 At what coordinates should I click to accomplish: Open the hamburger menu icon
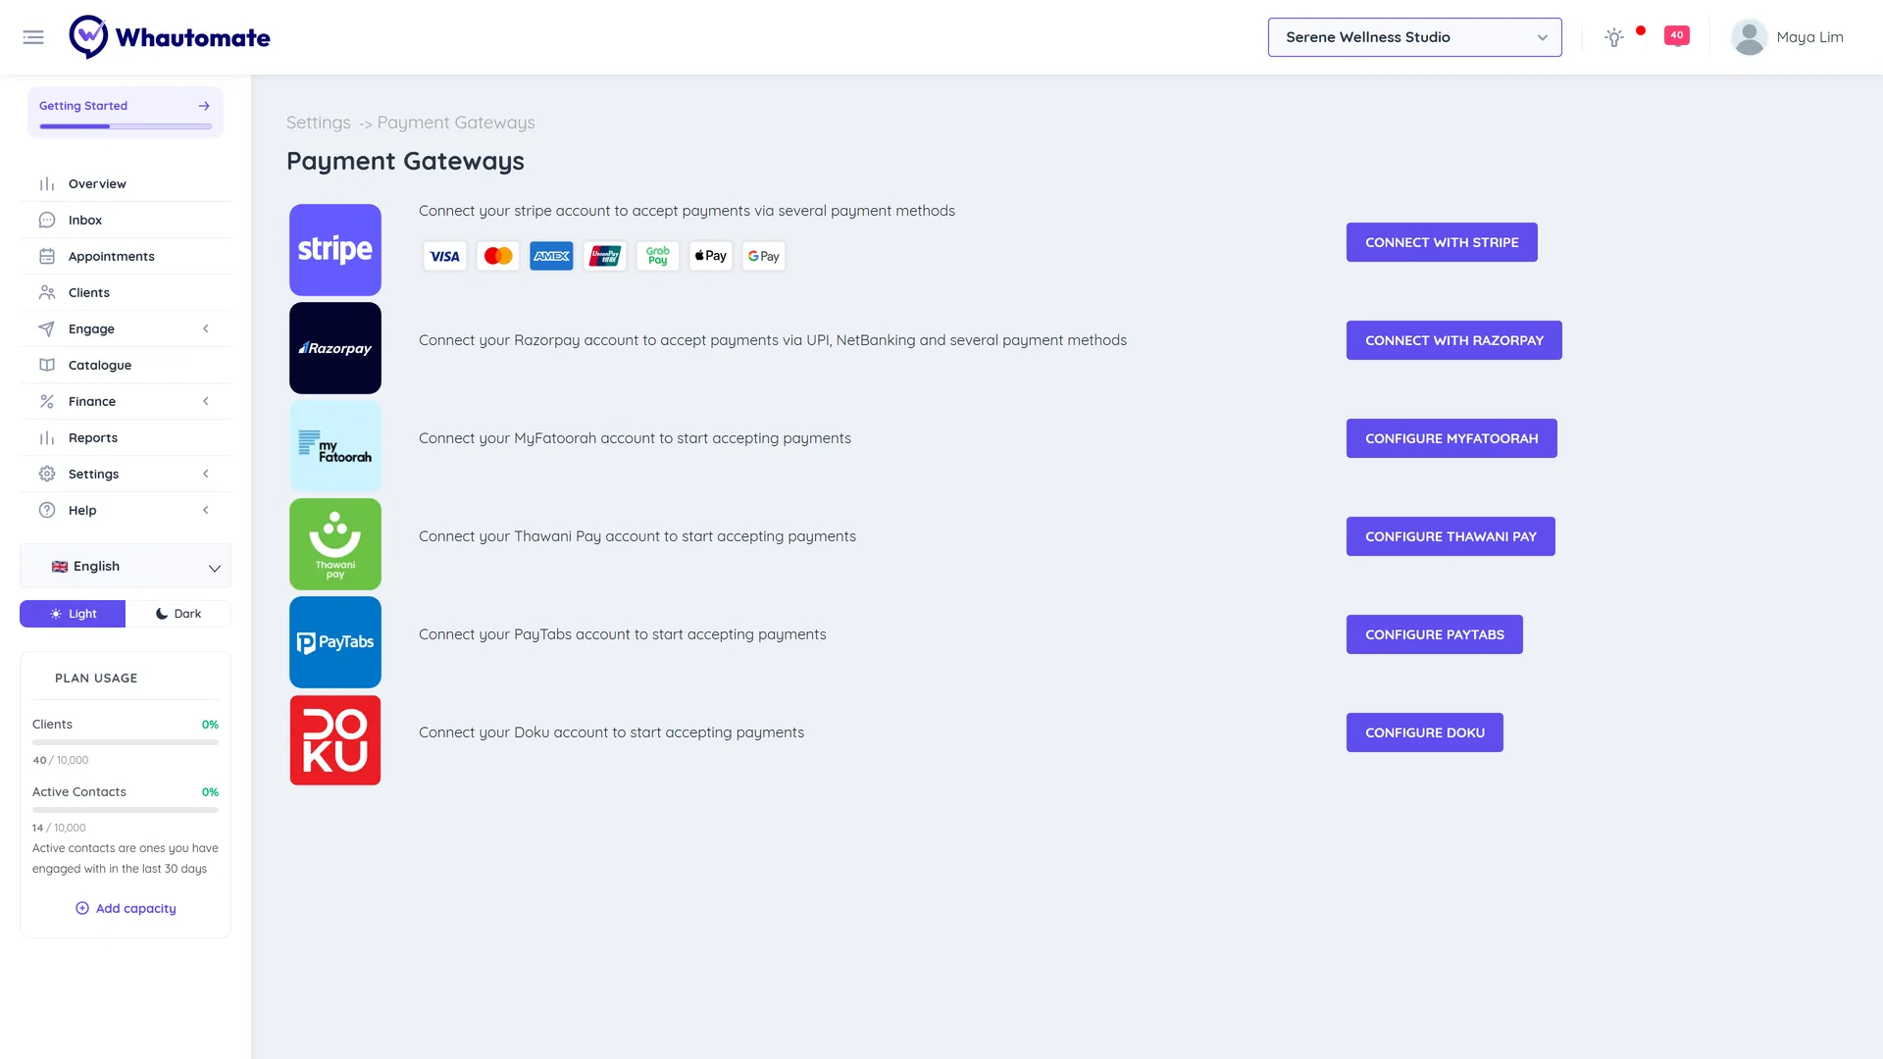coord(33,37)
